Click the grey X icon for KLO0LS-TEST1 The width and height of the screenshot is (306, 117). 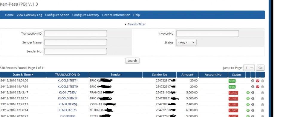click(x=253, y=81)
